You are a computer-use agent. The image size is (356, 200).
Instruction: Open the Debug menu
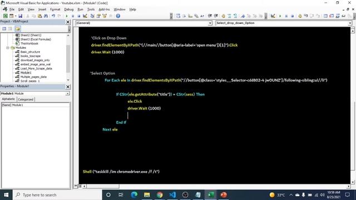[69, 9]
